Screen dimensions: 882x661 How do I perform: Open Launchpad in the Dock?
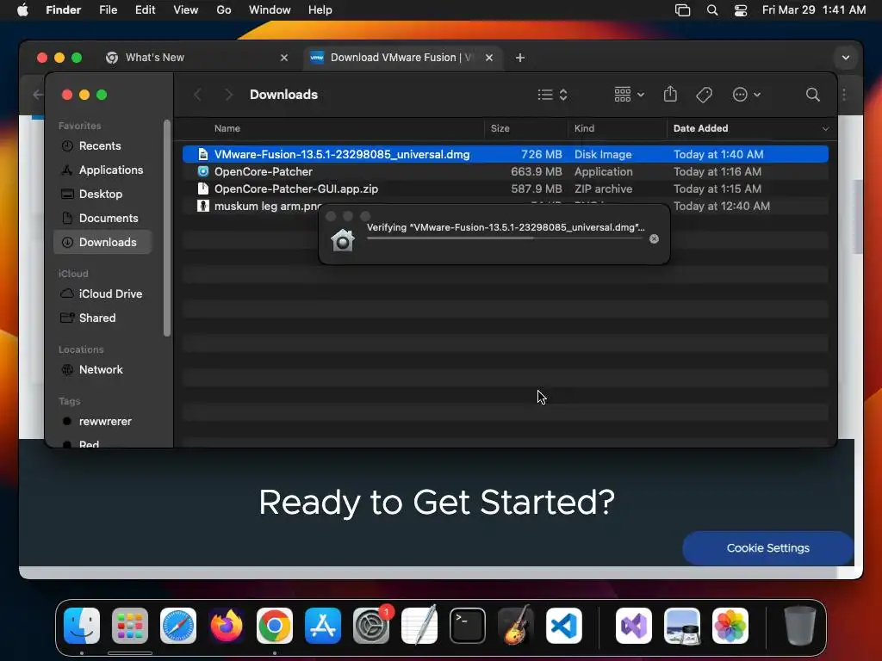click(130, 626)
